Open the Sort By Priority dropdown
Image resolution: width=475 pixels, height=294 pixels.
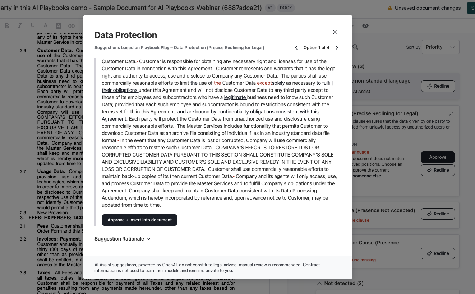point(441,47)
